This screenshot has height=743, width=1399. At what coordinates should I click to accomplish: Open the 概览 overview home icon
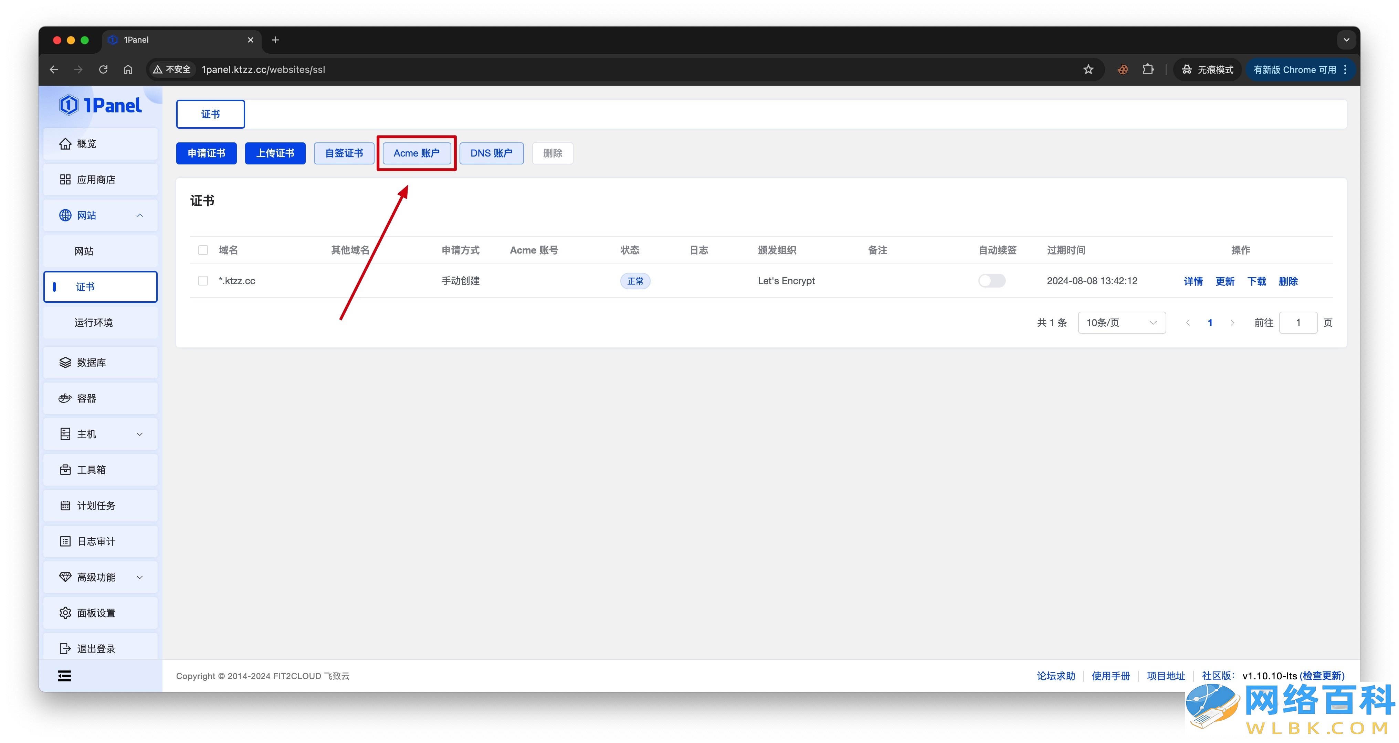[x=65, y=144]
